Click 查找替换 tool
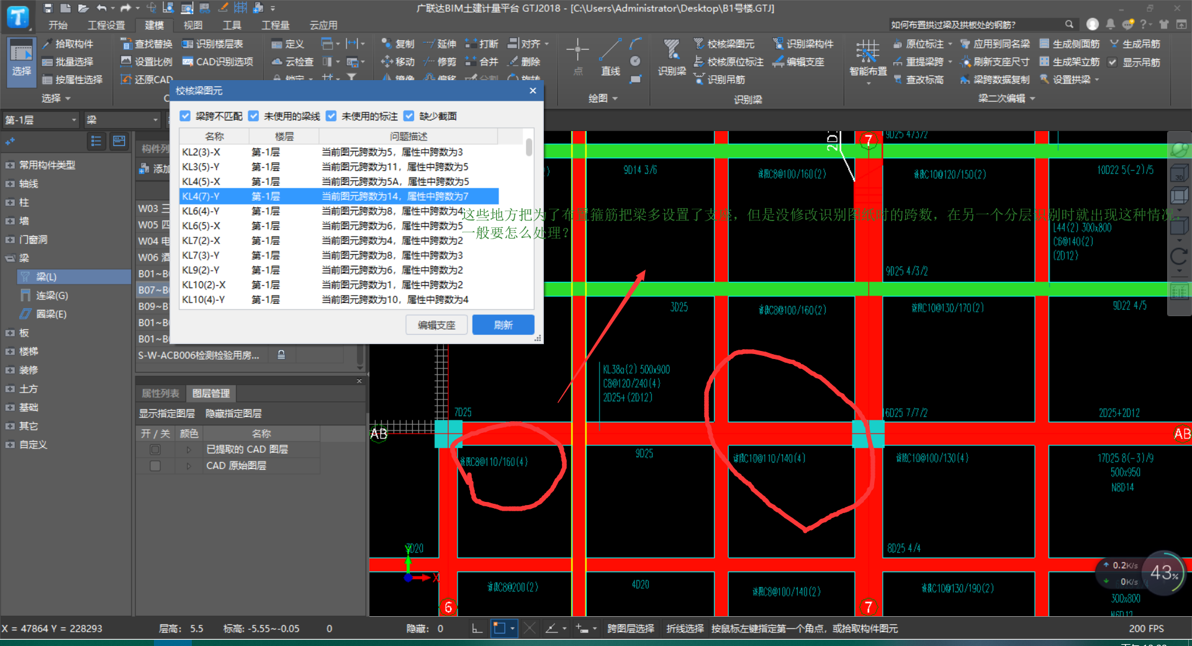Viewport: 1192px width, 646px height. tap(147, 44)
